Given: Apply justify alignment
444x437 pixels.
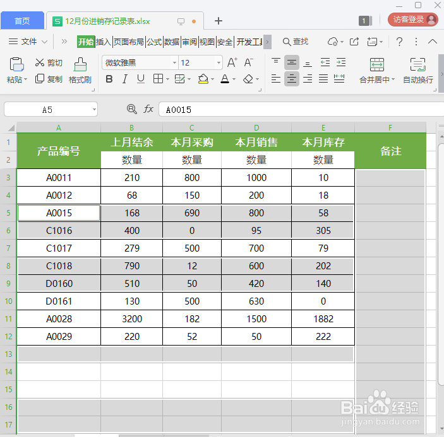Looking at the screenshot, I should click(x=323, y=79).
